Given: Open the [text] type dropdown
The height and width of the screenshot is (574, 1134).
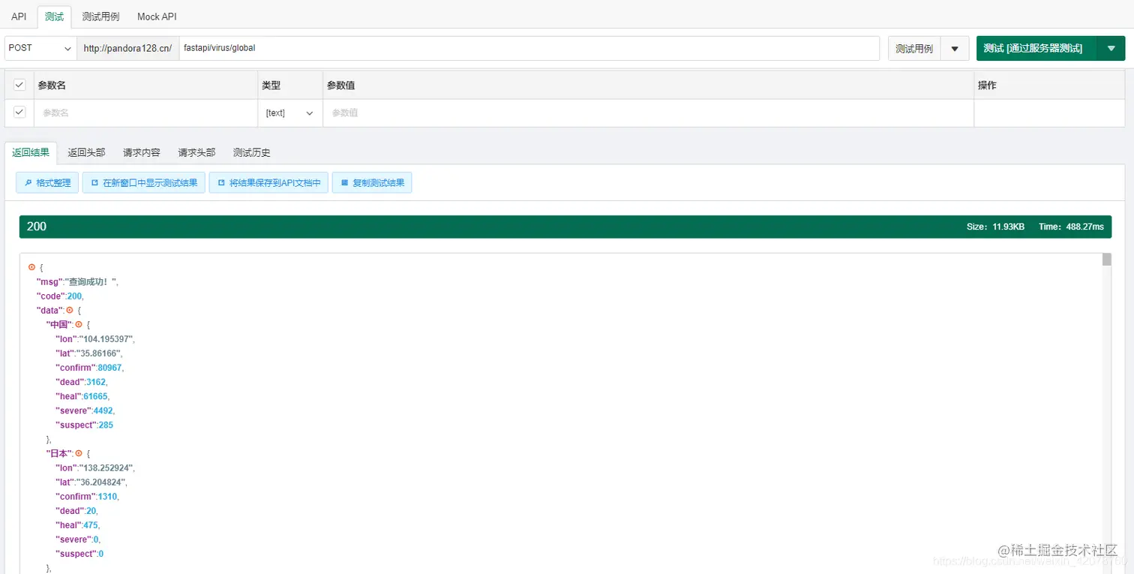Looking at the screenshot, I should [x=289, y=113].
